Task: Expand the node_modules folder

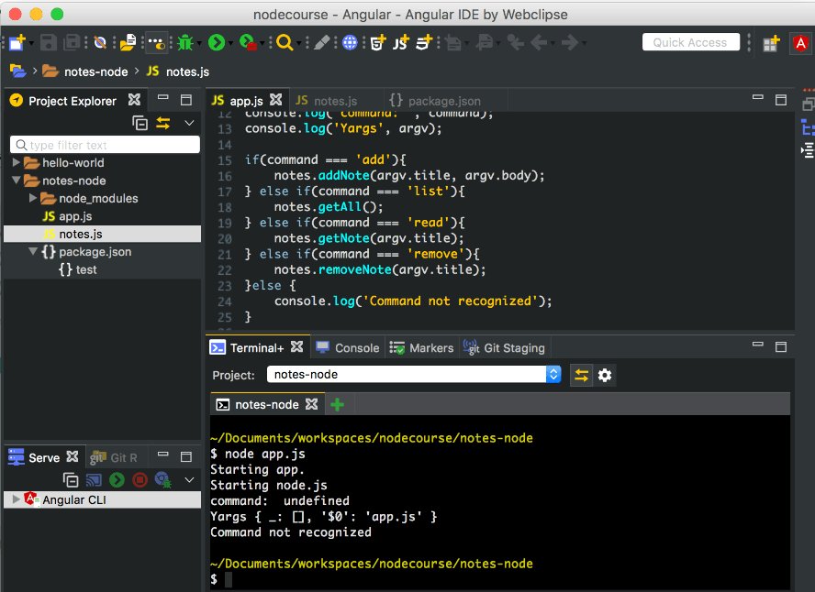Action: coord(33,198)
